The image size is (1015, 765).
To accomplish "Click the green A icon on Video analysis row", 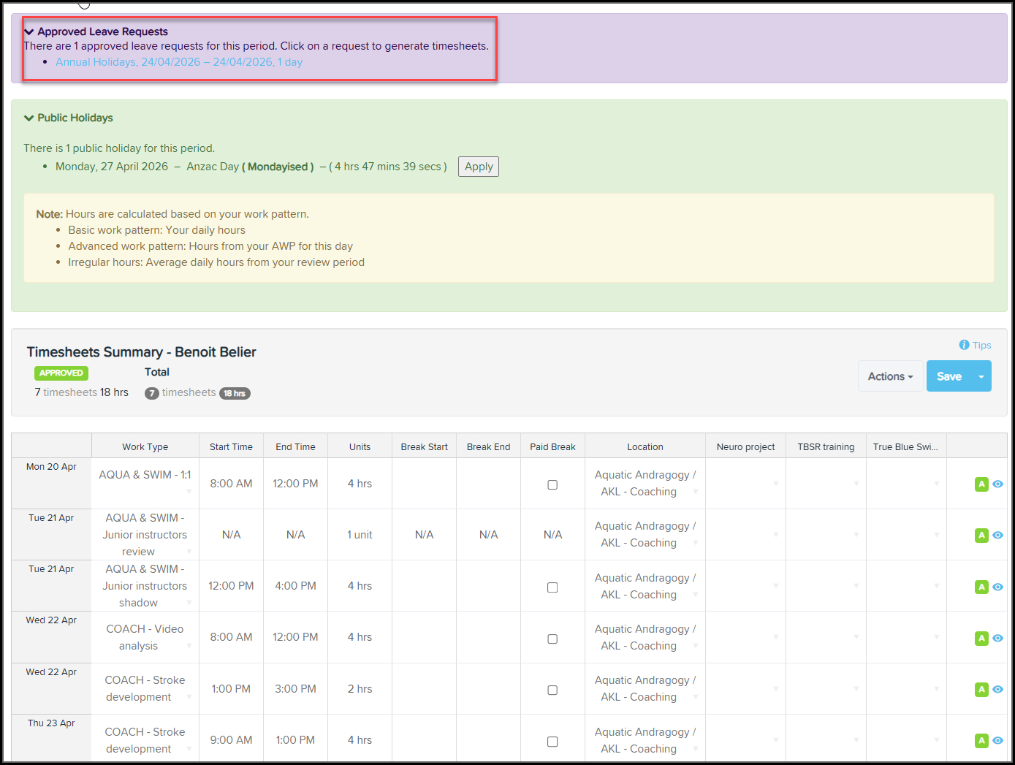I will pyautogui.click(x=981, y=638).
